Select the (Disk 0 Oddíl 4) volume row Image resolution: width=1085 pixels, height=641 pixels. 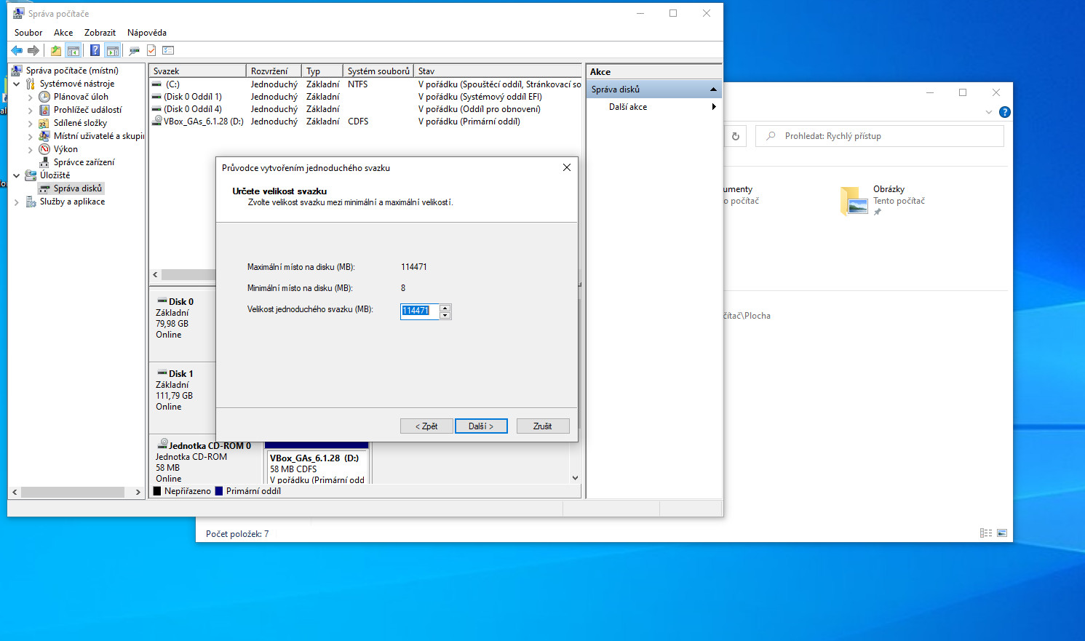click(366, 109)
